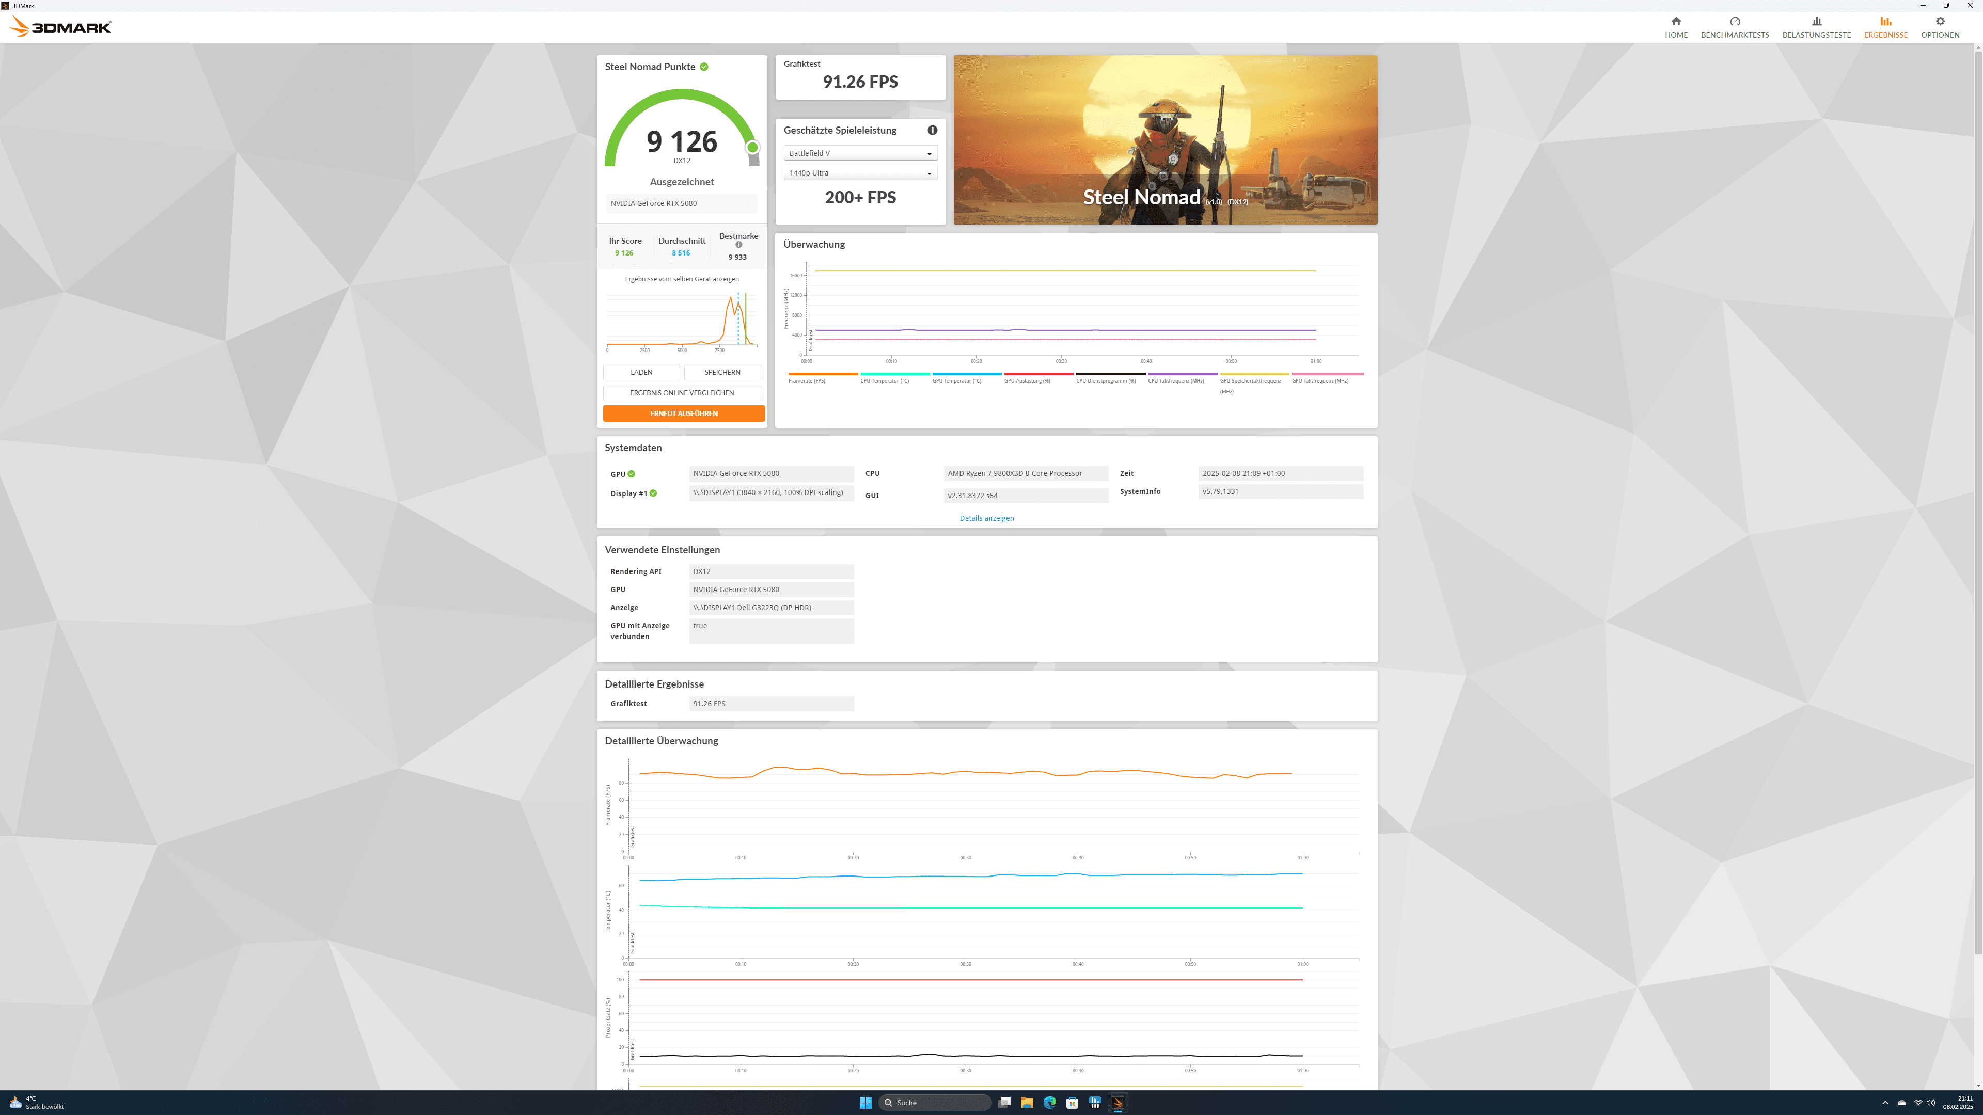The height and width of the screenshot is (1115, 1983).
Task: Click the Durchschnitt value 8 516
Action: 681,253
